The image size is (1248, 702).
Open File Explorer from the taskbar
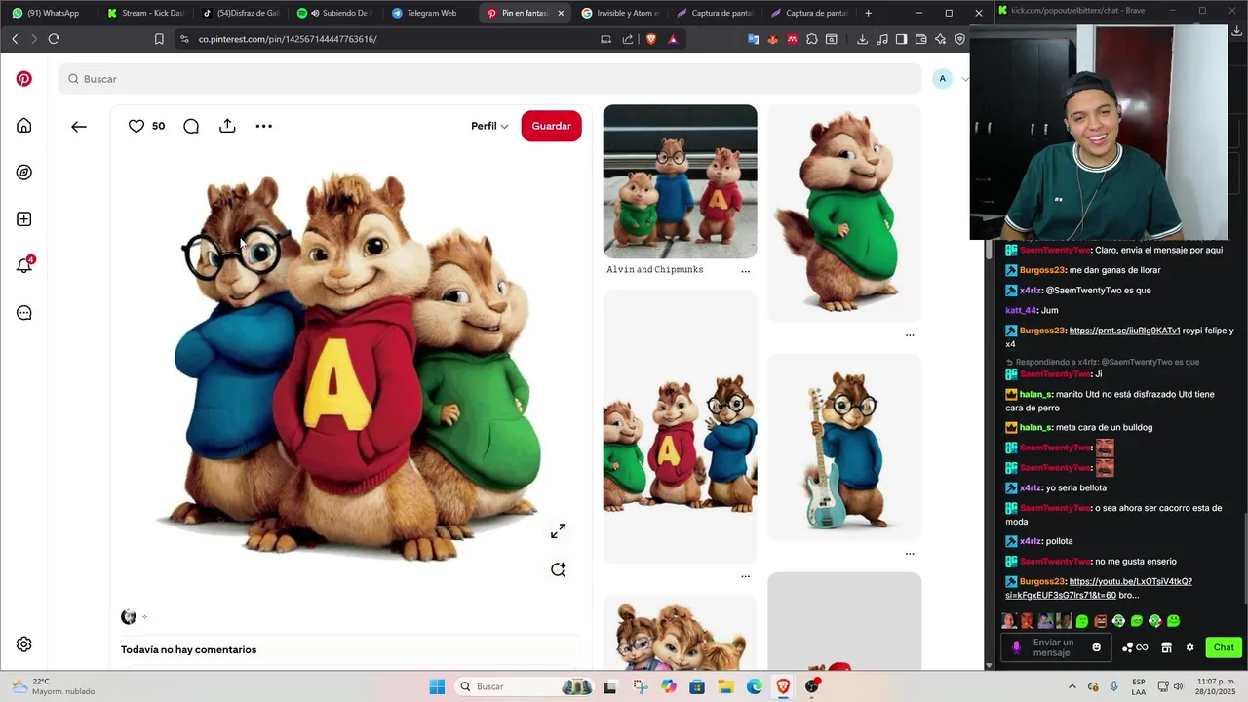(725, 686)
